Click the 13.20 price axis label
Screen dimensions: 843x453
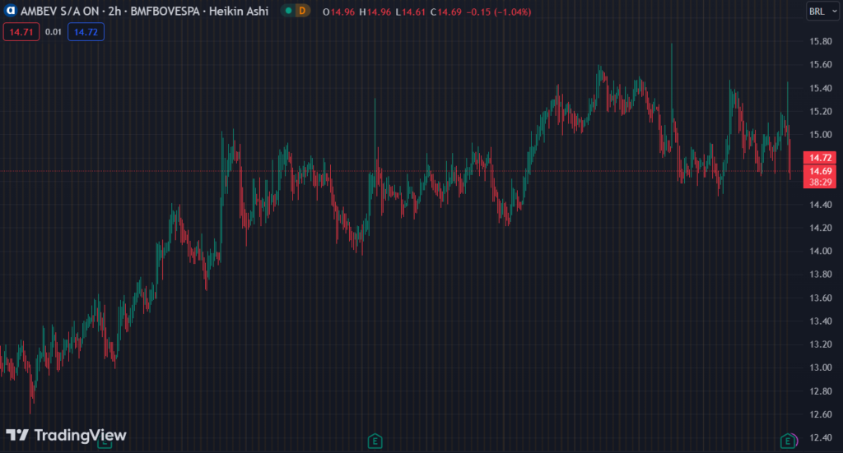[x=821, y=344]
